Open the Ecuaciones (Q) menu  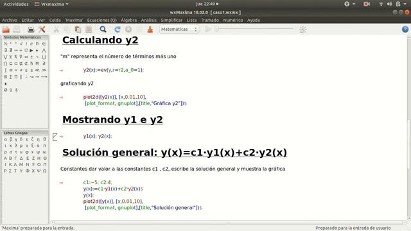click(x=101, y=20)
